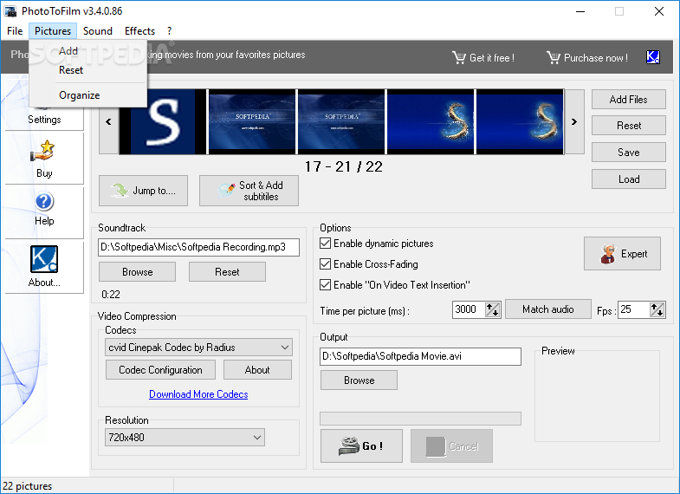Click the Add Files button
Image resolution: width=680 pixels, height=494 pixels.
628,100
